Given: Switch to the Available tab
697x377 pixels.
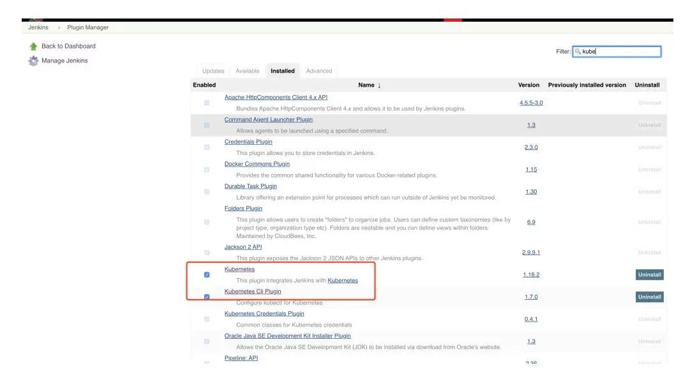Looking at the screenshot, I should click(247, 71).
